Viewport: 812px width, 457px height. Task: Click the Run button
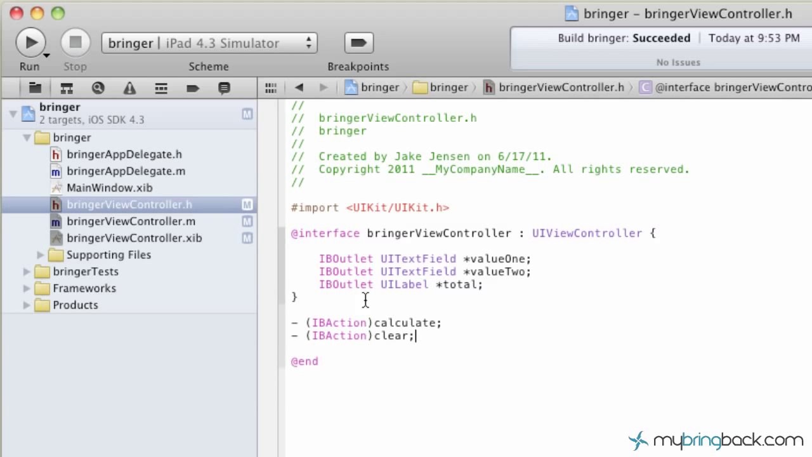pos(30,43)
